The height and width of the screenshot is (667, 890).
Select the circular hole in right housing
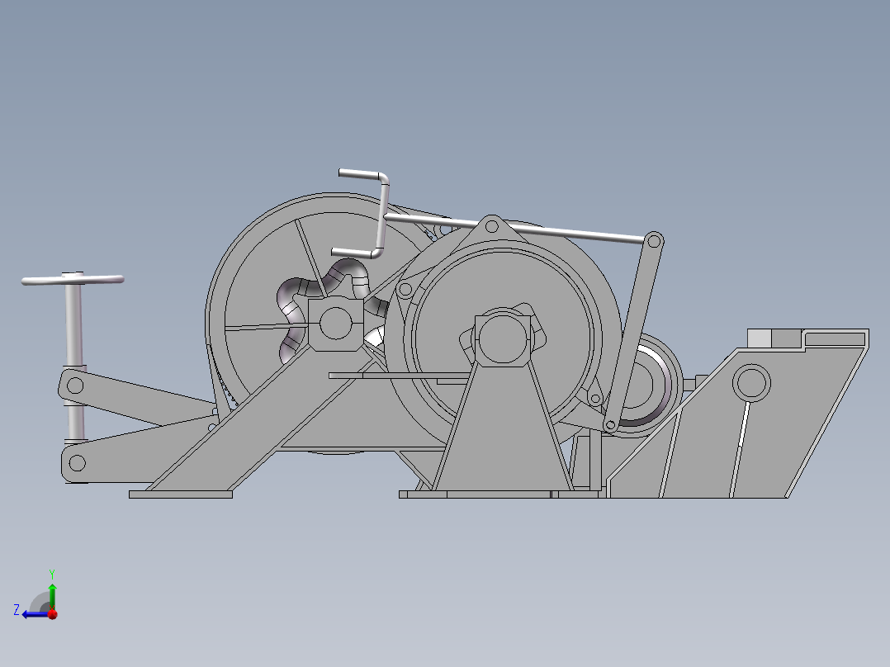click(751, 382)
